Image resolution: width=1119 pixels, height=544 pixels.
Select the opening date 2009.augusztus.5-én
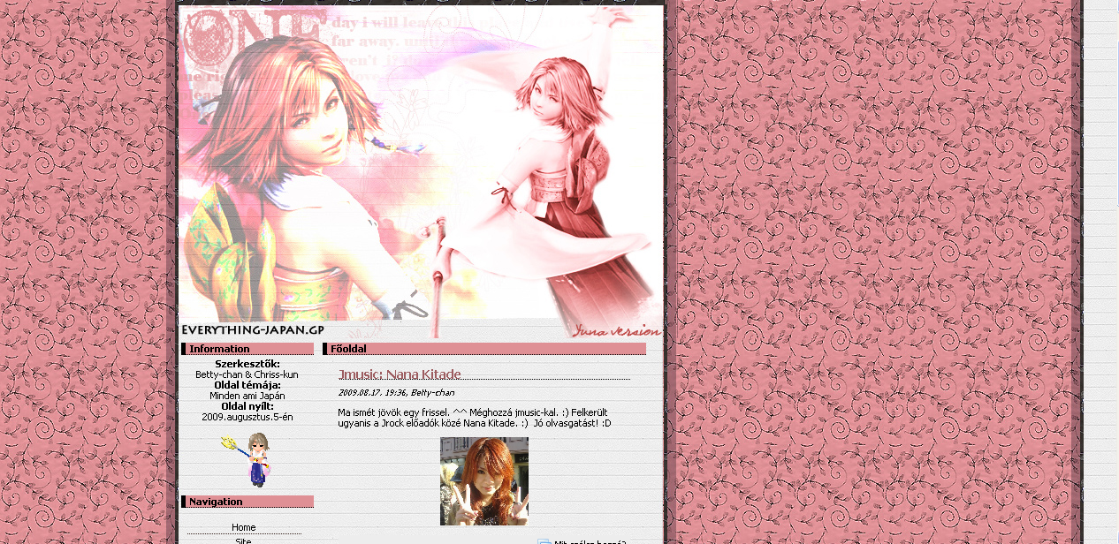click(x=247, y=417)
